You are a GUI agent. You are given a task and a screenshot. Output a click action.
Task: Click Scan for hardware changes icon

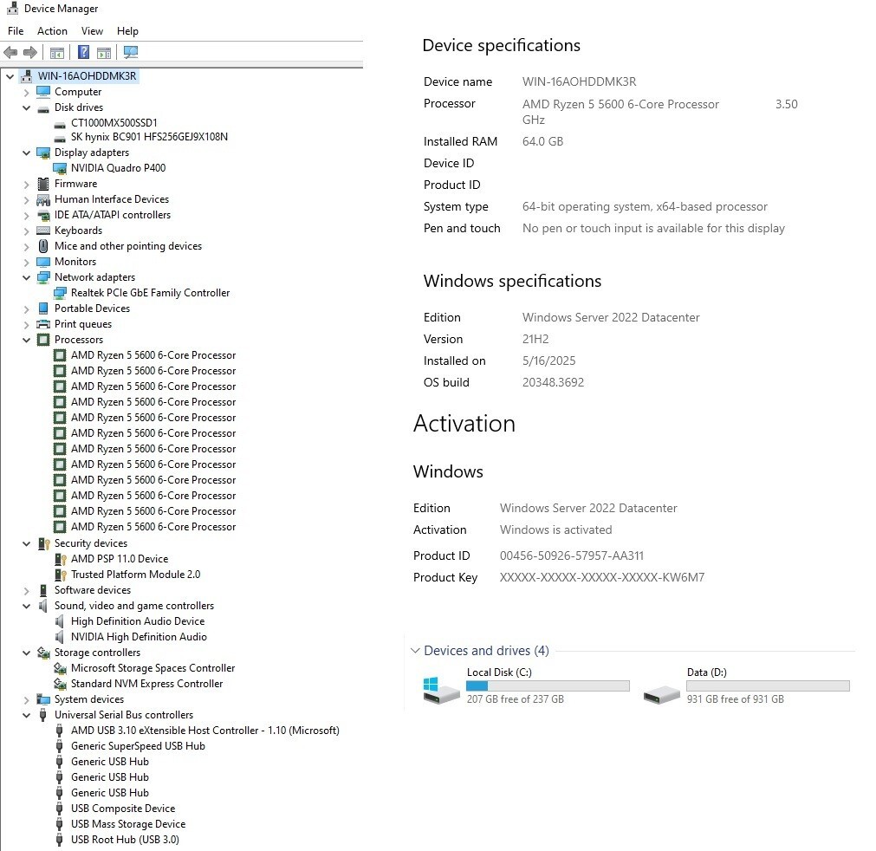click(x=131, y=53)
